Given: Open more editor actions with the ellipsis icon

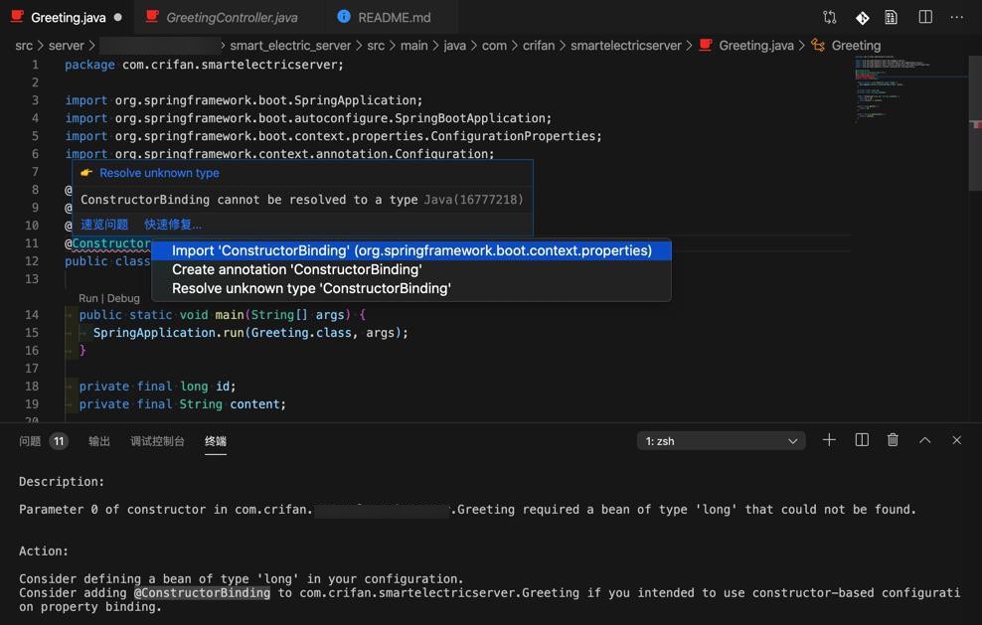Looking at the screenshot, I should pos(956,17).
